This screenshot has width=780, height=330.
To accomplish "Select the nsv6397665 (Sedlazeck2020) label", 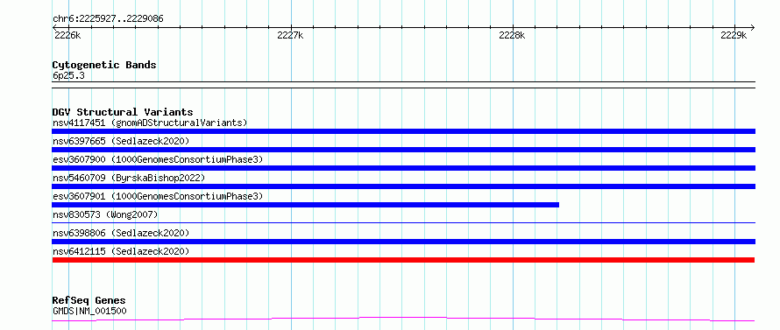I will (121, 141).
